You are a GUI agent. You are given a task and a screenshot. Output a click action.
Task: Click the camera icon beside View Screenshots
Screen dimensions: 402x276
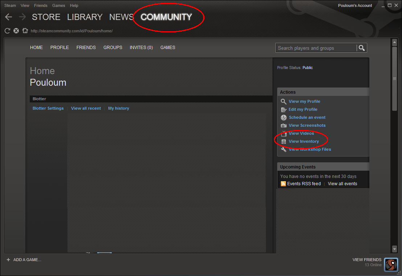click(284, 126)
